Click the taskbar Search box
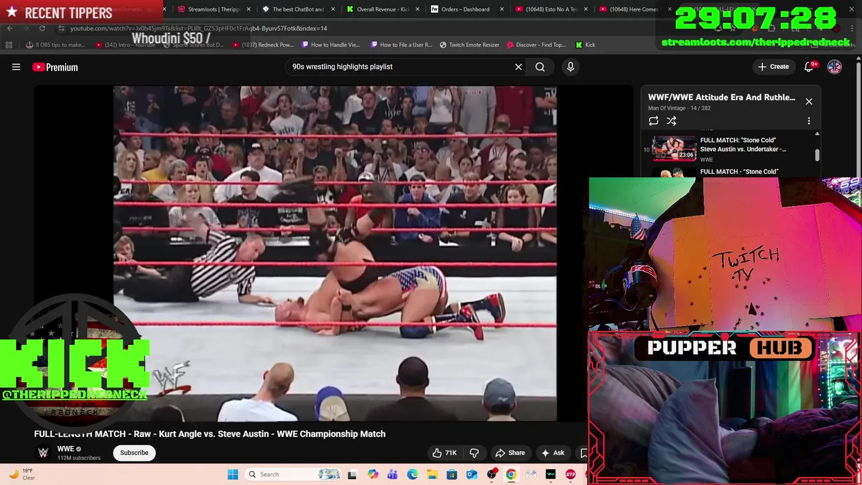Image resolution: width=862 pixels, height=485 pixels. click(x=293, y=474)
